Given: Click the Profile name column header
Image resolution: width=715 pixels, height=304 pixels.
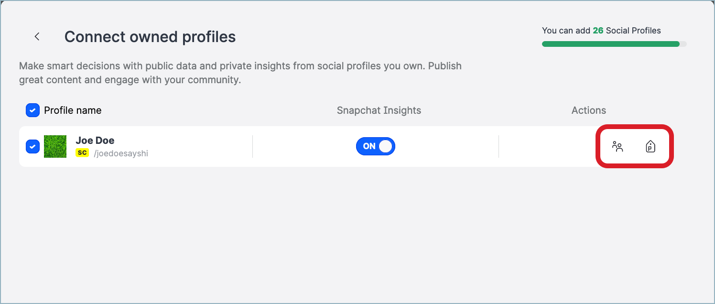Looking at the screenshot, I should (x=73, y=110).
